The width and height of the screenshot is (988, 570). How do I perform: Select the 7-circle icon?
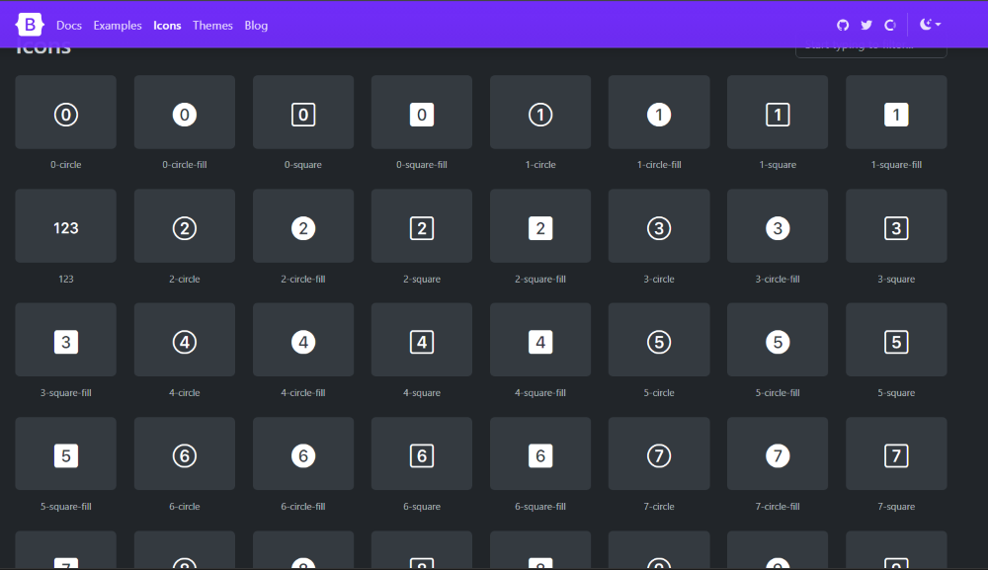point(659,453)
